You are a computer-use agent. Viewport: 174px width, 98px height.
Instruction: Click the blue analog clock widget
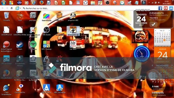coord(142,54)
